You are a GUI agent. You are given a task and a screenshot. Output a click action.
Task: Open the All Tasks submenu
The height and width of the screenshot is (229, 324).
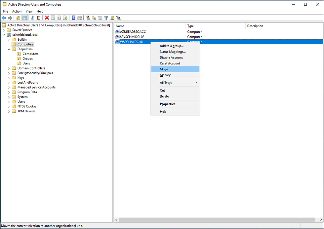[x=176, y=83]
